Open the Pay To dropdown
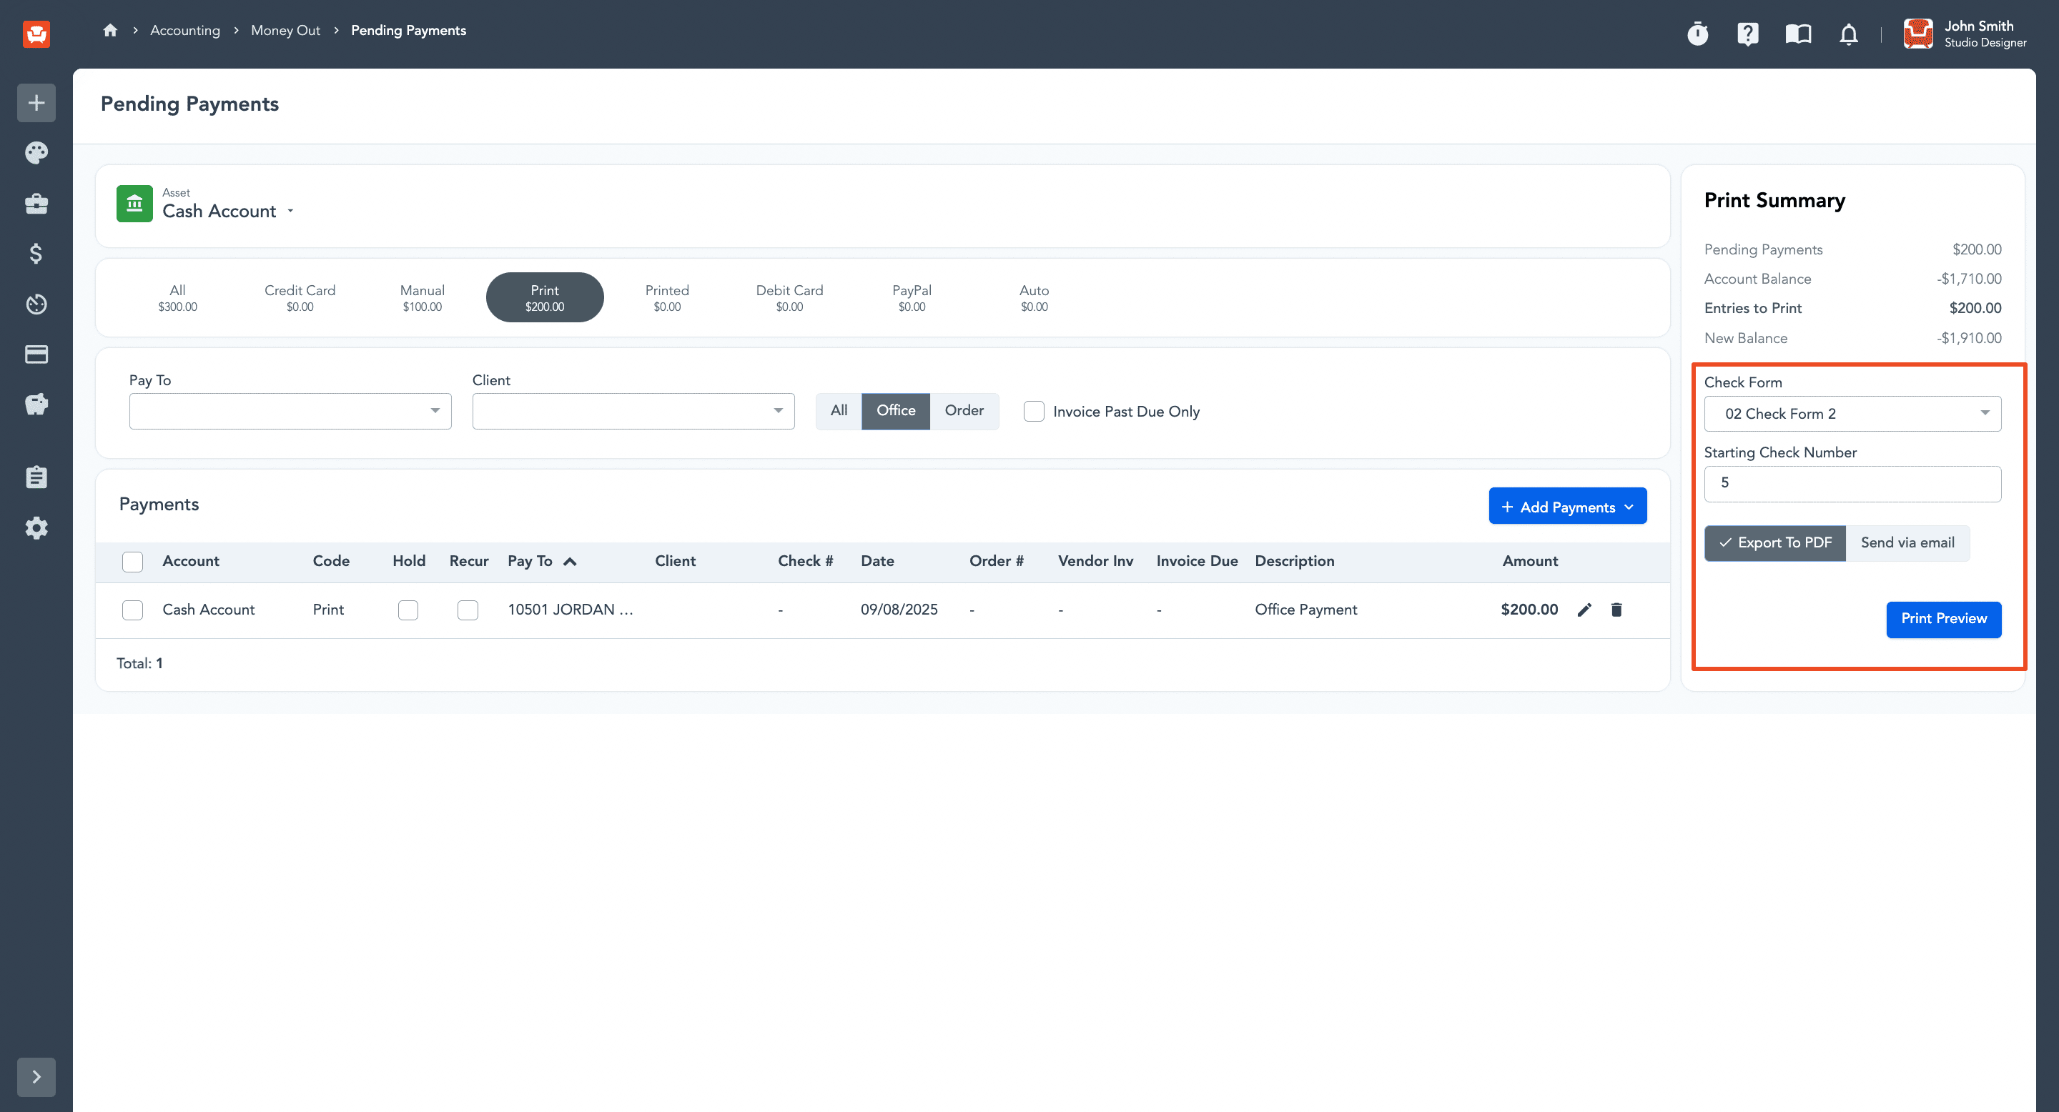 click(x=290, y=411)
